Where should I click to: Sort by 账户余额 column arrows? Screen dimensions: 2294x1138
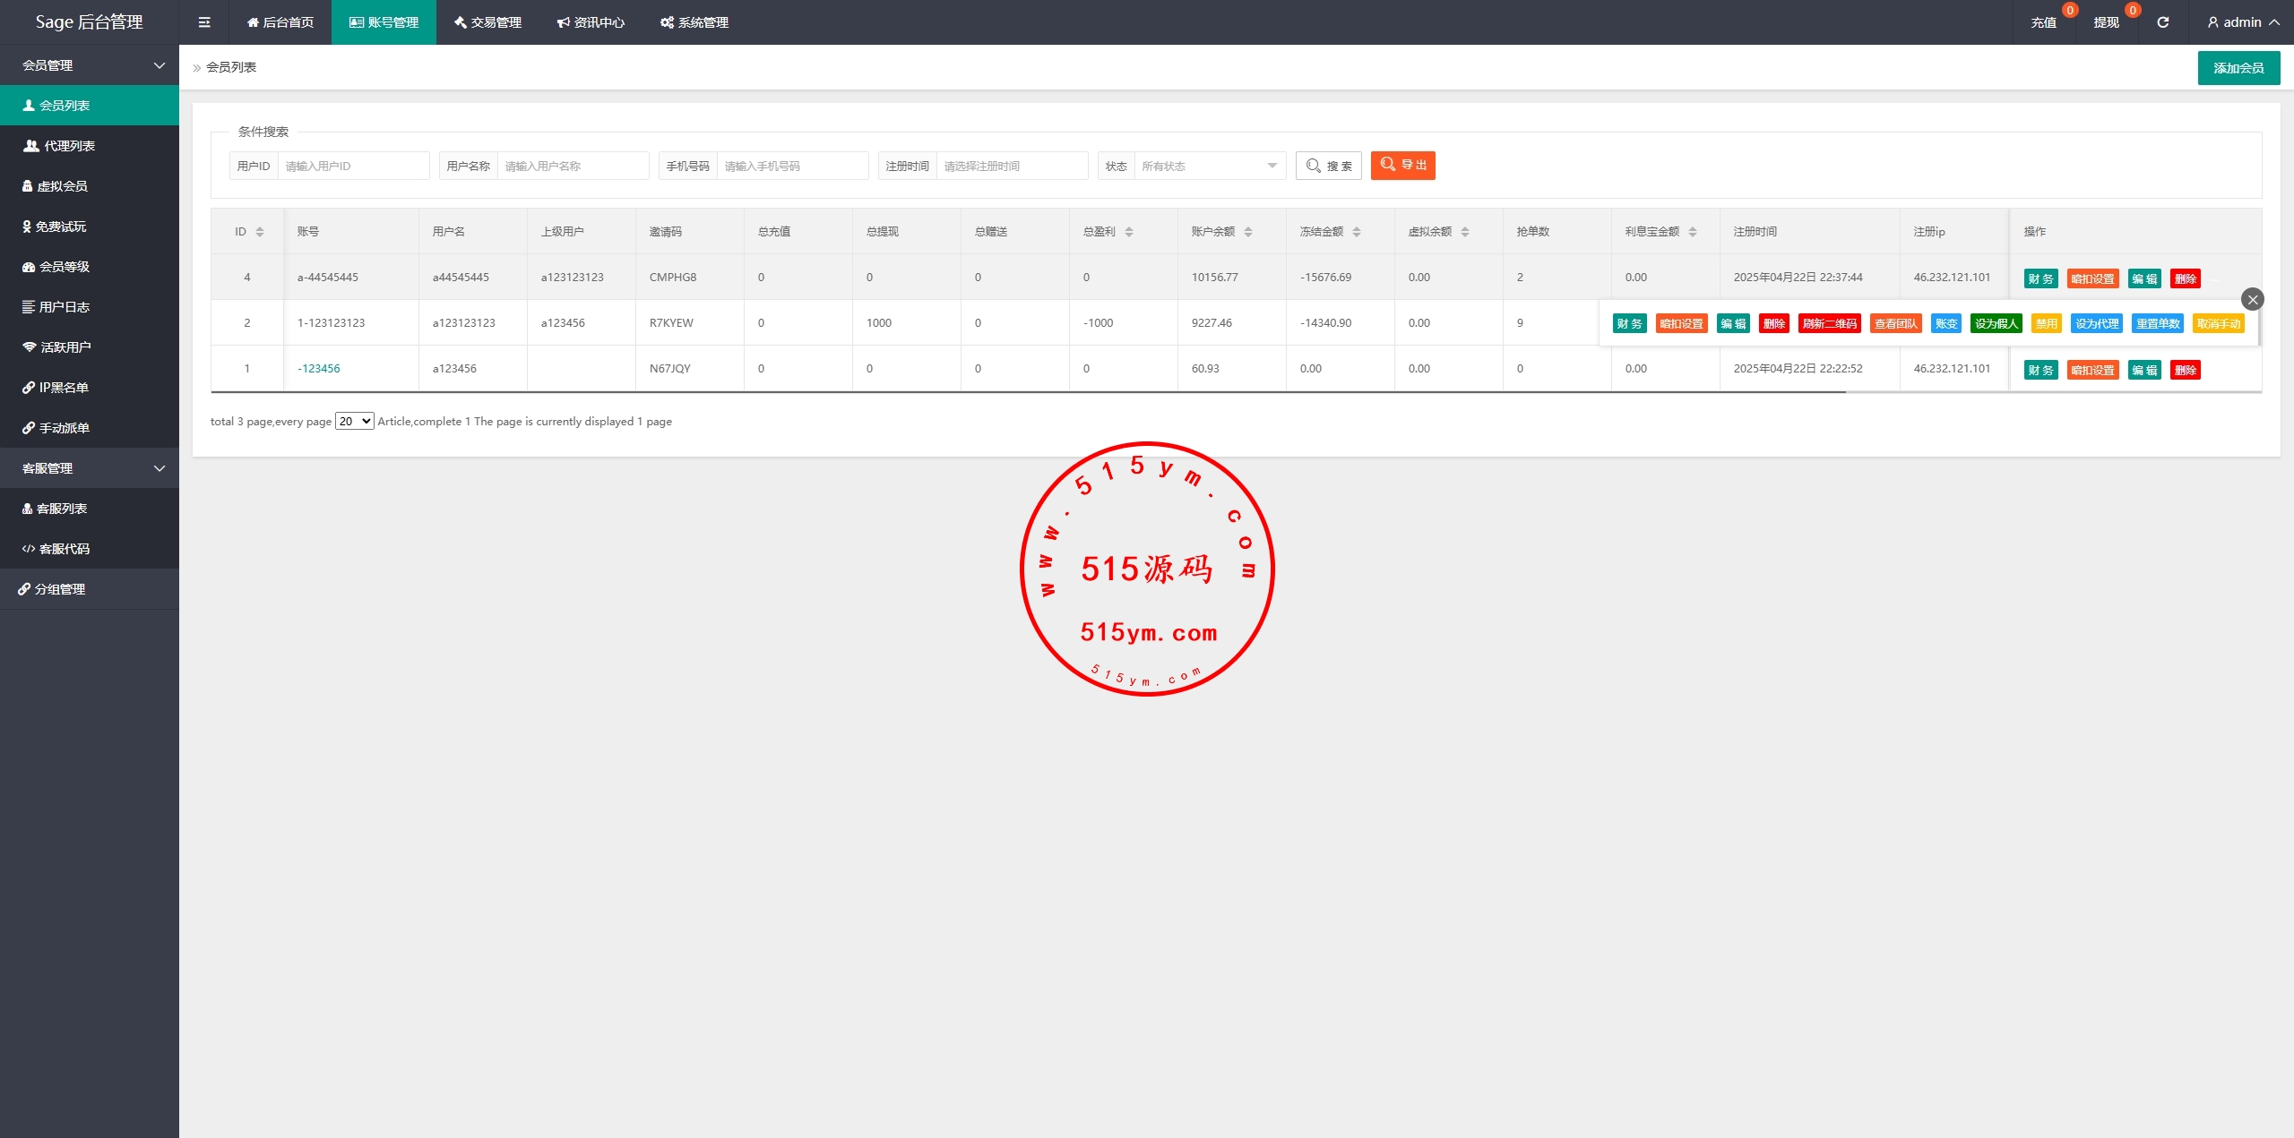1248,232
